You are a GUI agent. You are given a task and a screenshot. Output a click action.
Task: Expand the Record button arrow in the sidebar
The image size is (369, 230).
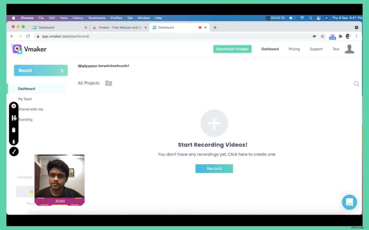(x=61, y=70)
